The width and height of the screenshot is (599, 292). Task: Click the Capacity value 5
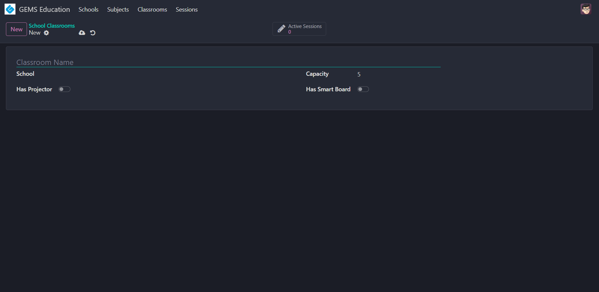coord(359,74)
